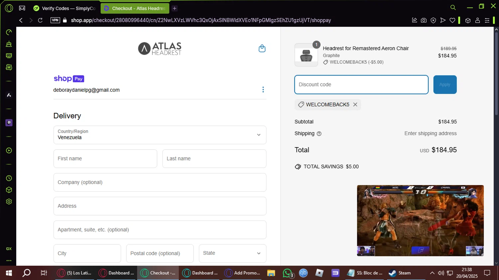The width and height of the screenshot is (499, 280).
Task: Click the Postal code (optional) field
Action: (160, 253)
